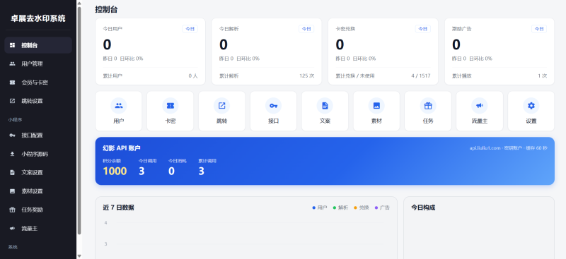Click the 用户管理 people icon in sidebar

[12, 64]
